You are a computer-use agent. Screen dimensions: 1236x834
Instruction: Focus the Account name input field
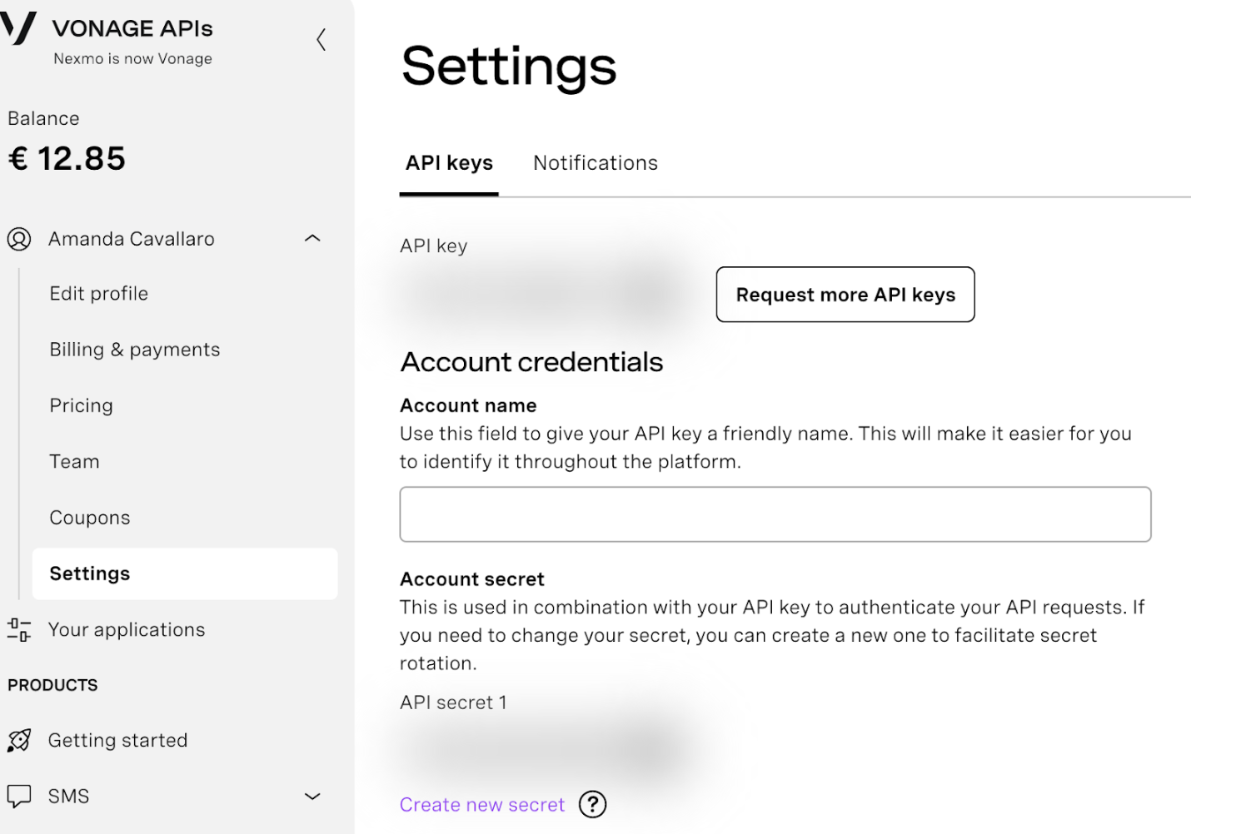click(775, 514)
